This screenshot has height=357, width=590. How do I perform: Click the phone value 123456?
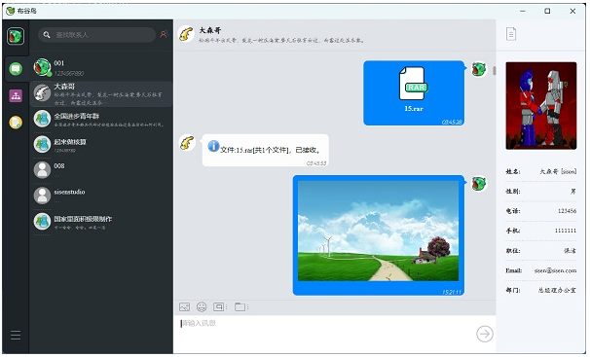[567, 211]
